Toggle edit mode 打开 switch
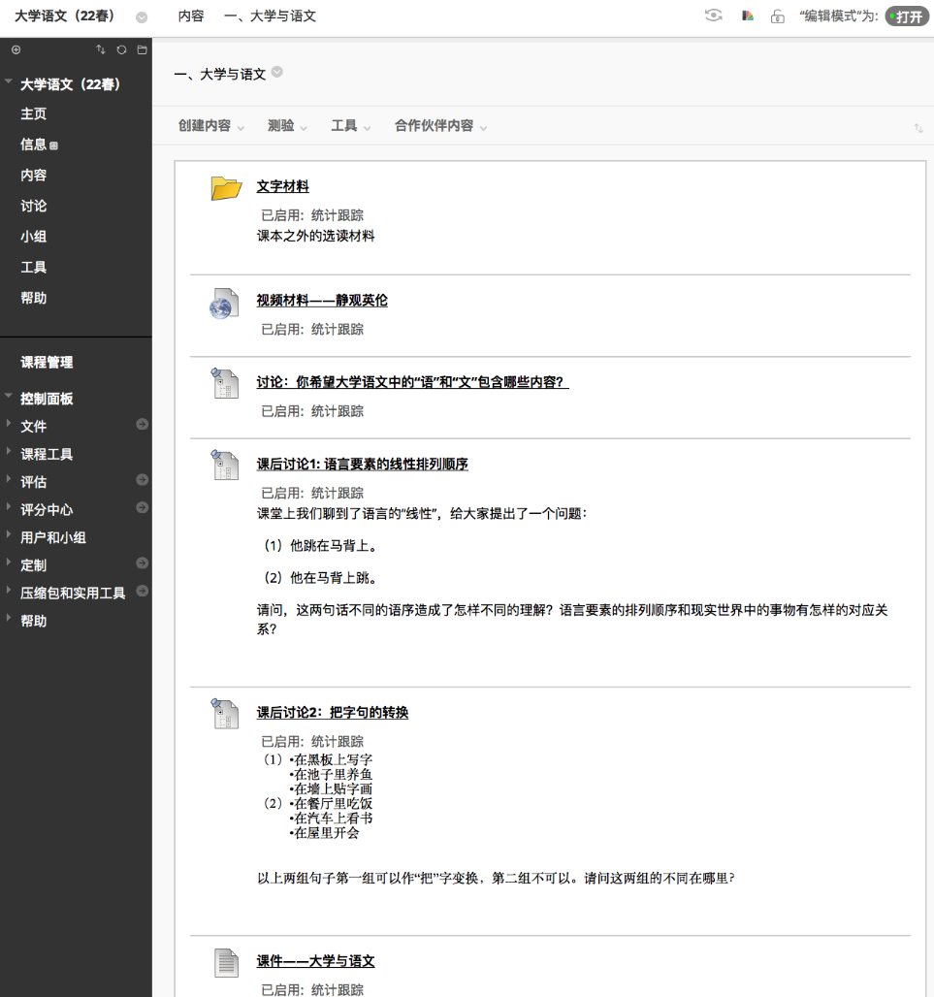Screen dimensions: 934x997 coord(907,16)
